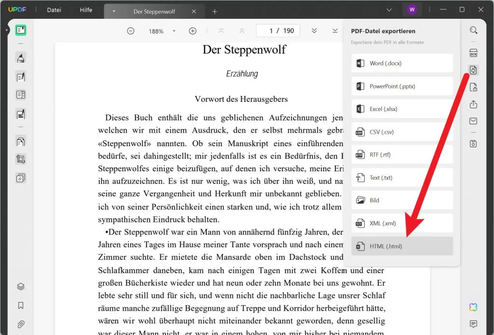Open the Attachments paperclip panel
The width and height of the screenshot is (494, 335).
point(20,324)
